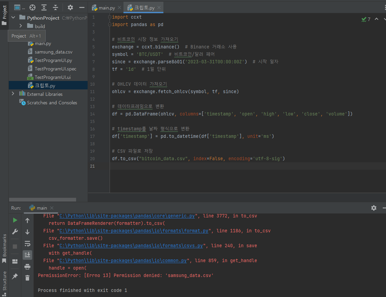Expand the build folder in project tree

tap(21, 26)
